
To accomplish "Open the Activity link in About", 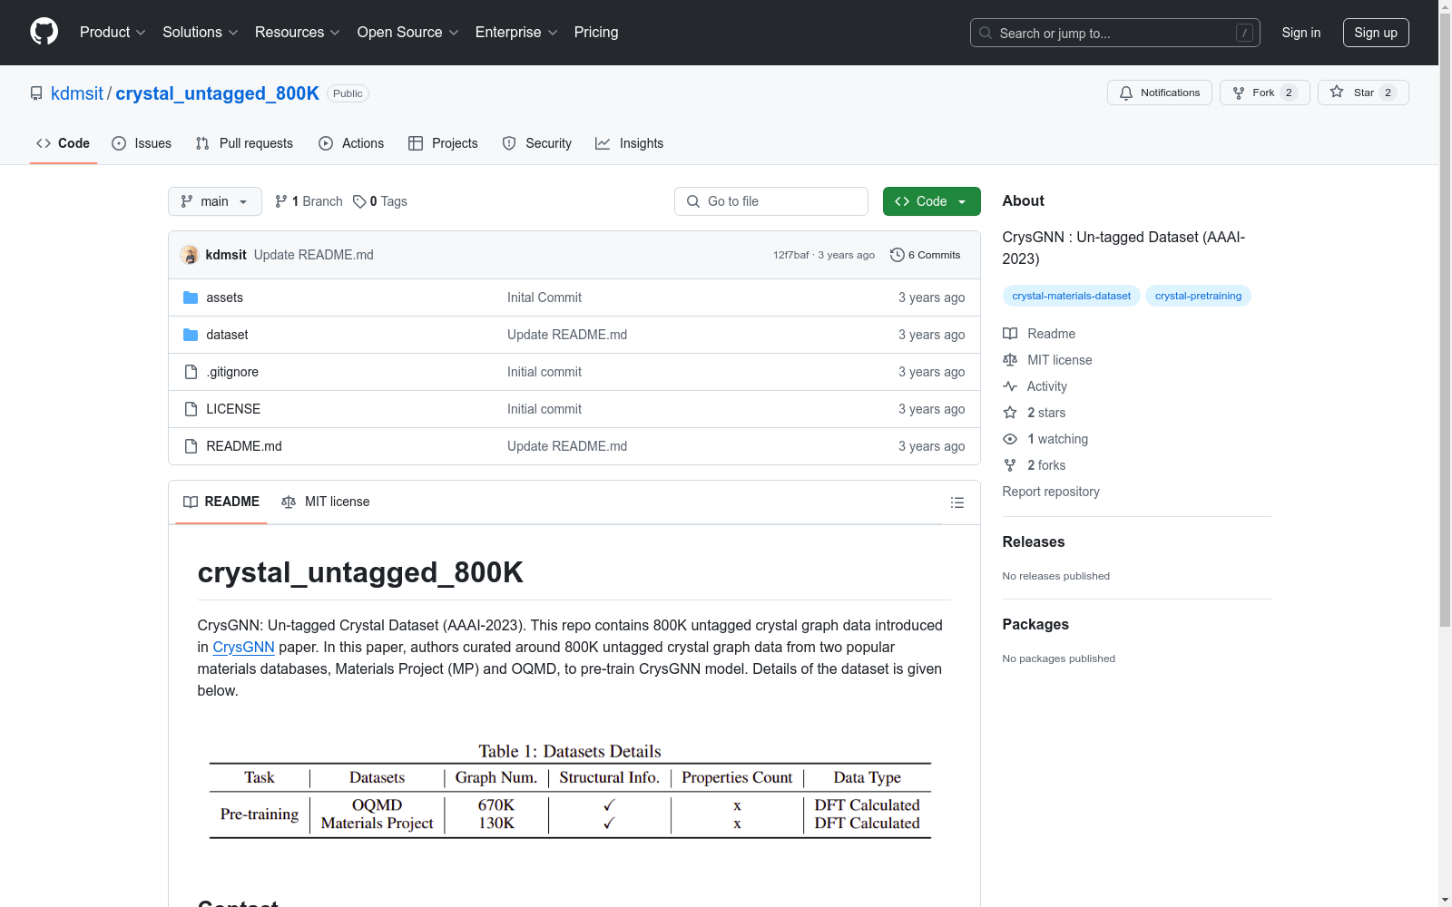I will [x=1035, y=386].
